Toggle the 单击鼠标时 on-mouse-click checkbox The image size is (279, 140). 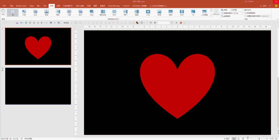246,13
